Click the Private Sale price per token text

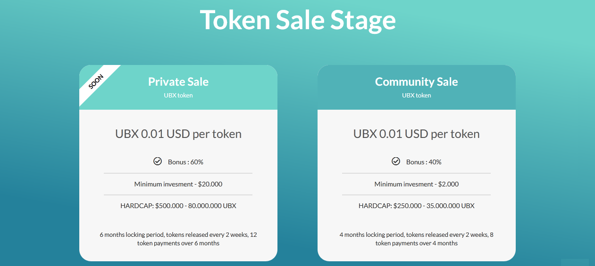pyautogui.click(x=178, y=134)
